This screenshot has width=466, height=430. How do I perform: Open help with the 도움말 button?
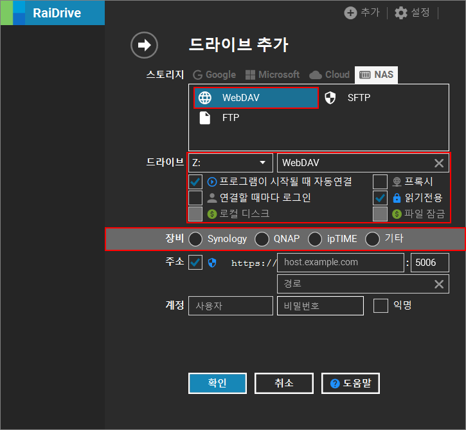350,383
